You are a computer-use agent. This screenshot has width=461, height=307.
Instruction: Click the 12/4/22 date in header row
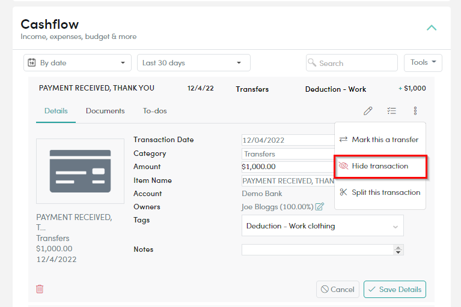[x=201, y=88]
